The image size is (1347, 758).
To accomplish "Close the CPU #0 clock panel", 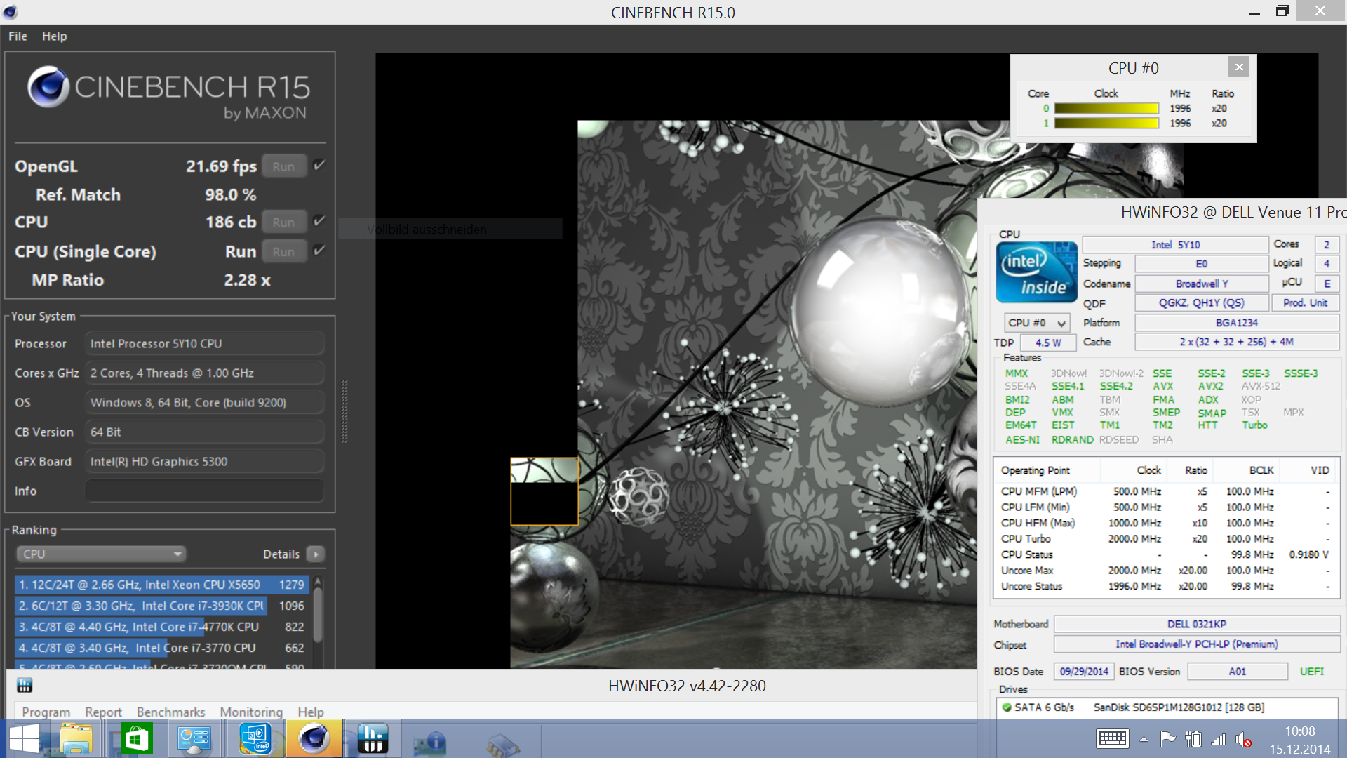I will pyautogui.click(x=1239, y=67).
